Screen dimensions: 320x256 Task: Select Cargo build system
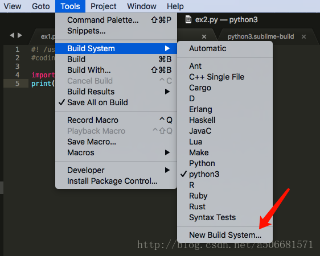click(225, 88)
